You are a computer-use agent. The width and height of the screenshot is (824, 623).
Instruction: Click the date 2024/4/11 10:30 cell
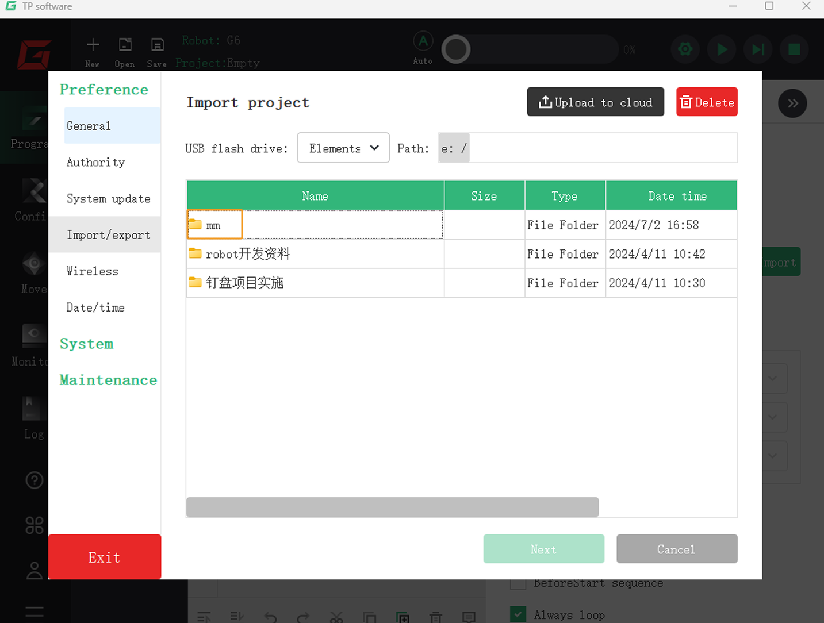click(671, 283)
